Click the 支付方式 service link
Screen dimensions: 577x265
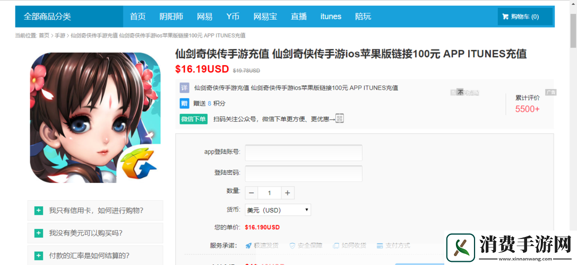tap(398, 245)
